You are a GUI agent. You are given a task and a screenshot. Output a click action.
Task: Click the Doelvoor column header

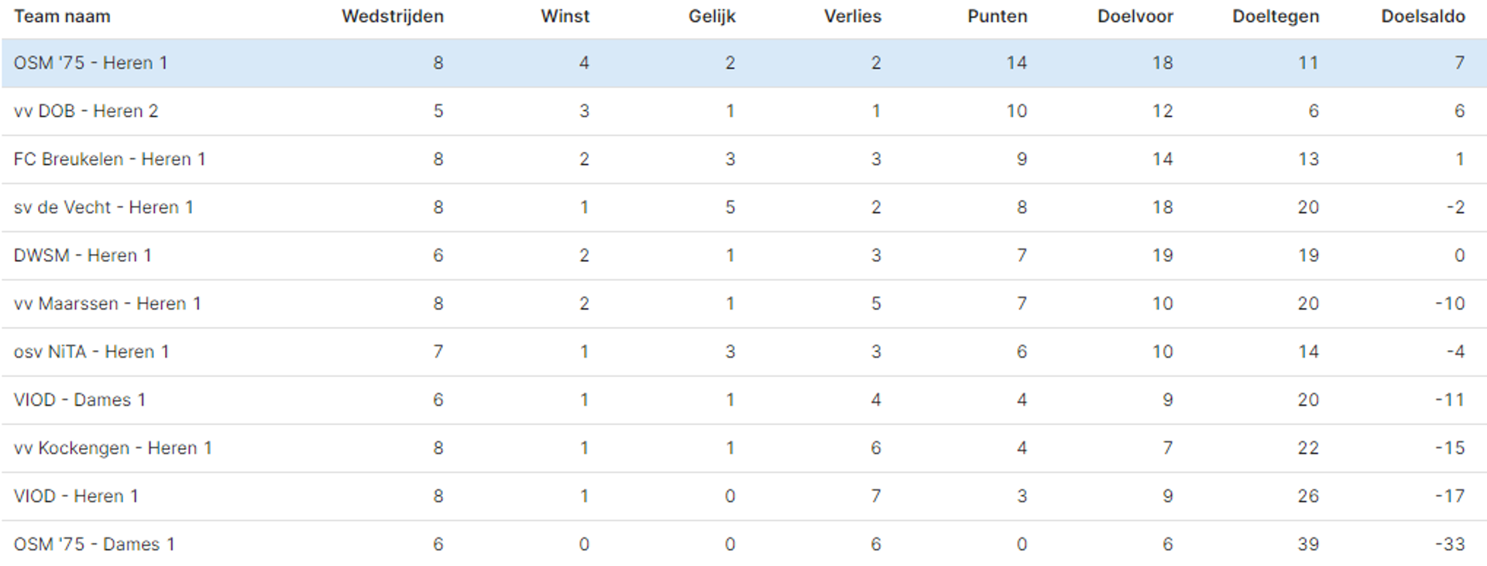coord(1135,16)
